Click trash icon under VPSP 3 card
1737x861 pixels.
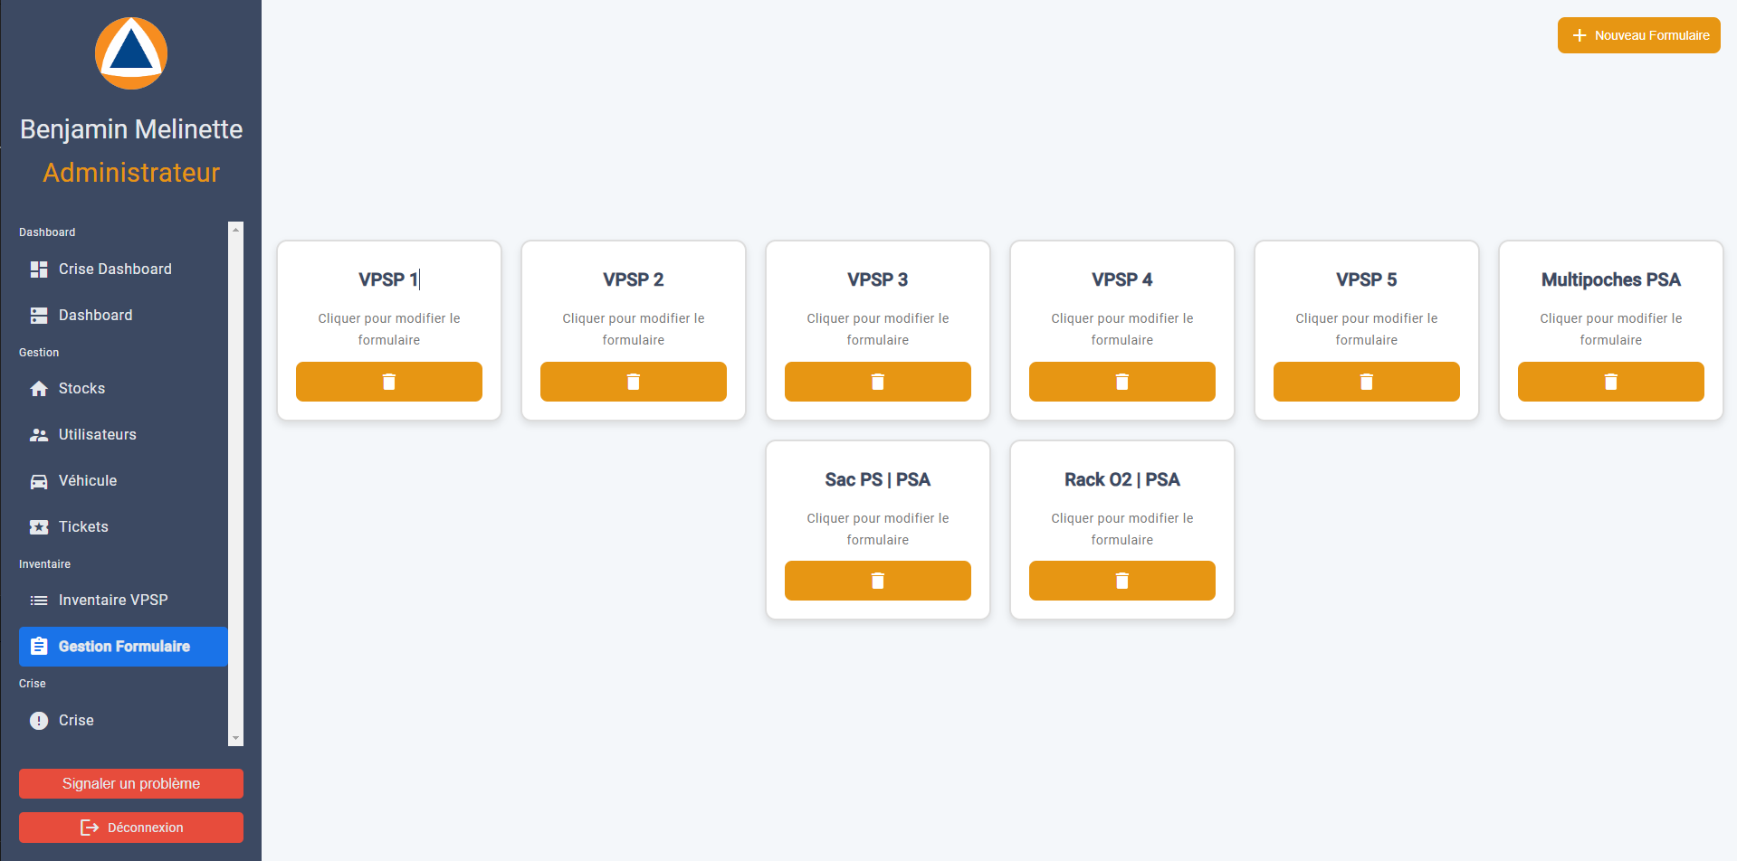click(x=877, y=382)
